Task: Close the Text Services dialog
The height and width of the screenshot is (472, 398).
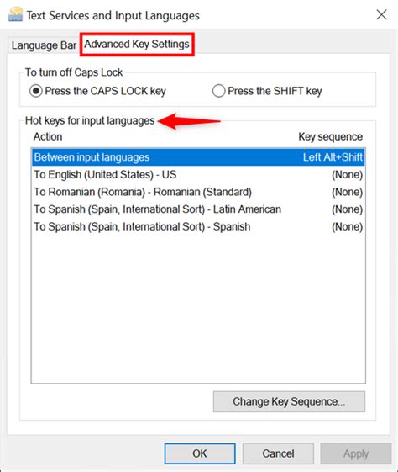Action: (381, 14)
